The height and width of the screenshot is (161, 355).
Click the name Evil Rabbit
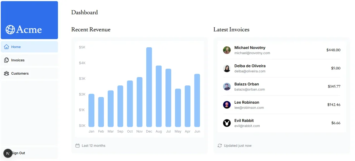click(244, 121)
